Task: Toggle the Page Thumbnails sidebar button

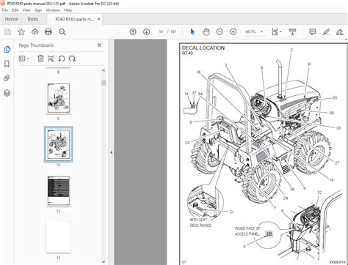Action: [x=7, y=49]
